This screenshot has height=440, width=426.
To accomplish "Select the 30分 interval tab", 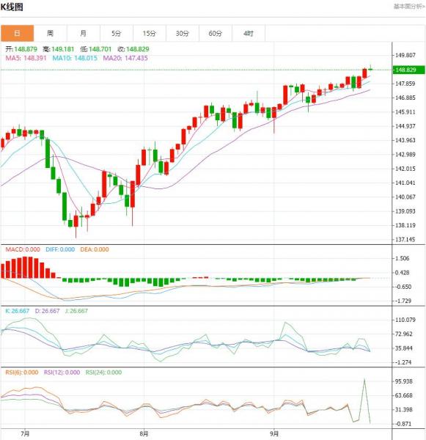I will pos(183,34).
